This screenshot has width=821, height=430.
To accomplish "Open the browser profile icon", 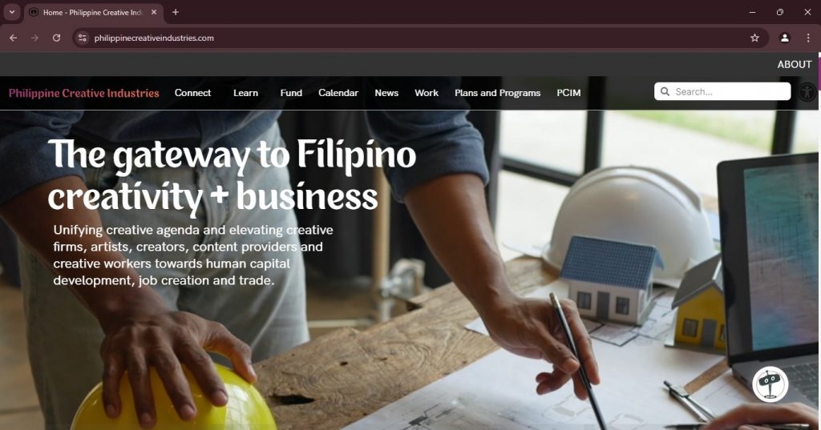I will click(784, 38).
